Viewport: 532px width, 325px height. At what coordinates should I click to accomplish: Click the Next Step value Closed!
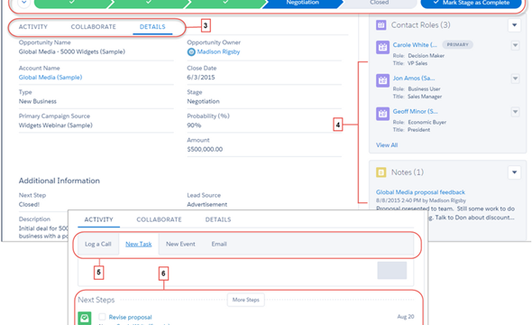[x=29, y=204]
